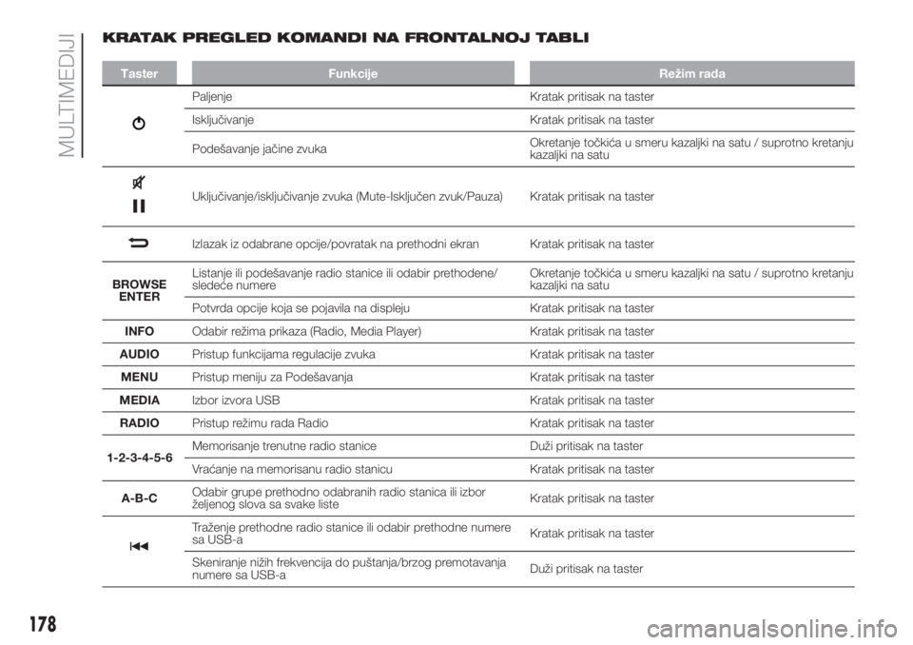
Task: Click Odabir režima prikaza text
Action: point(307,331)
